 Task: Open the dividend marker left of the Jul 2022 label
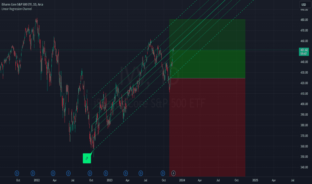[68, 173]
